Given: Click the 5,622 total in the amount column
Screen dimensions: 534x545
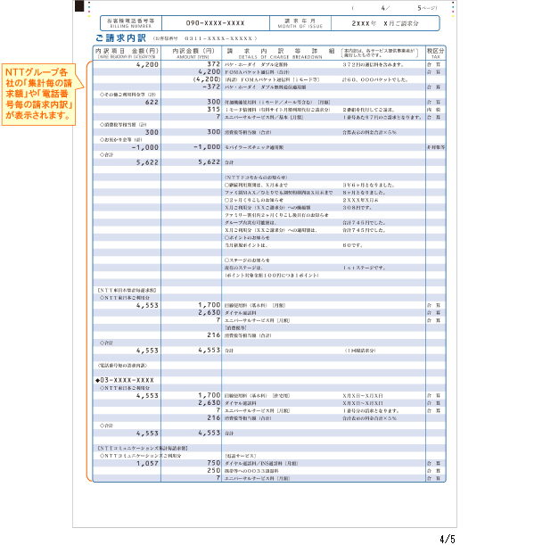Looking at the screenshot, I should pos(209,162).
